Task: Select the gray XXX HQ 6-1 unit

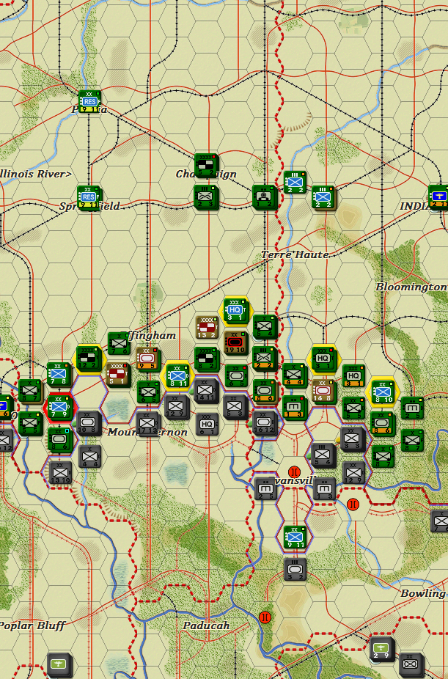Action: [x=207, y=424]
